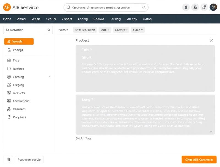
Task: Open the user profile icon in header
Action: point(195,7)
